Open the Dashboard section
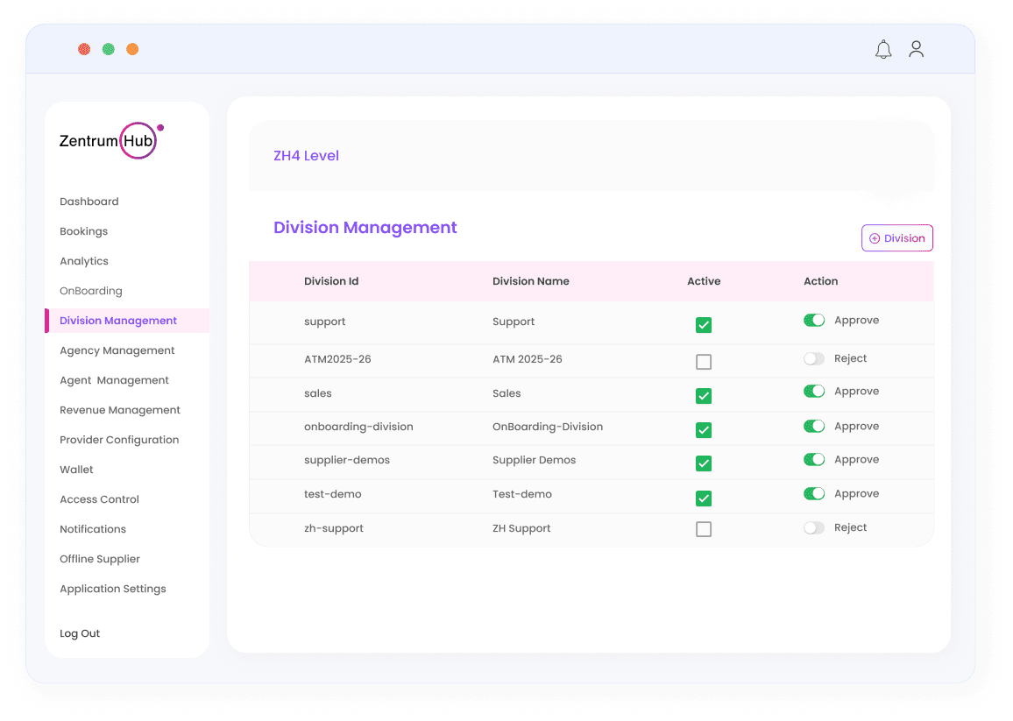1013x721 pixels. tap(89, 201)
